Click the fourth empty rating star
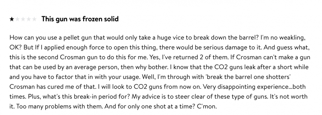 point(29,19)
